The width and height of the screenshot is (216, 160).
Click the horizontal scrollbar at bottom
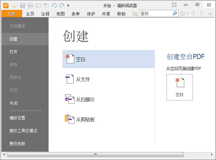coord(96,155)
